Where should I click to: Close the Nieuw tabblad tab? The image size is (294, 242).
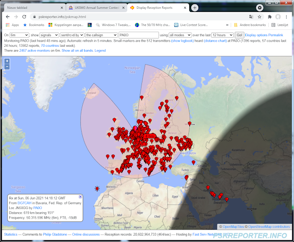tap(62, 8)
